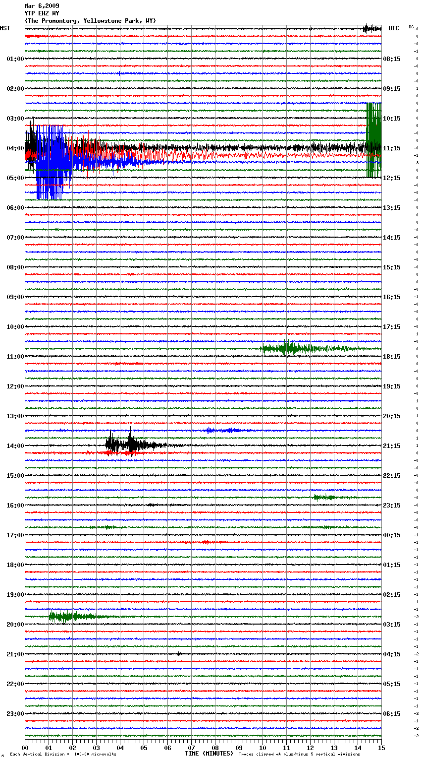Image resolution: width=421 pixels, height=761 pixels.
Task: Select the 08:00 MST row label
Action: [15, 267]
